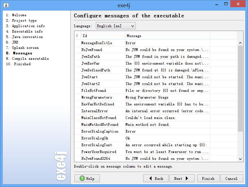Image resolution: width=248 pixels, height=187 pixels.
Task: Click 'The JVM found at {0} is damaged' message
Action: pyautogui.click(x=167, y=70)
